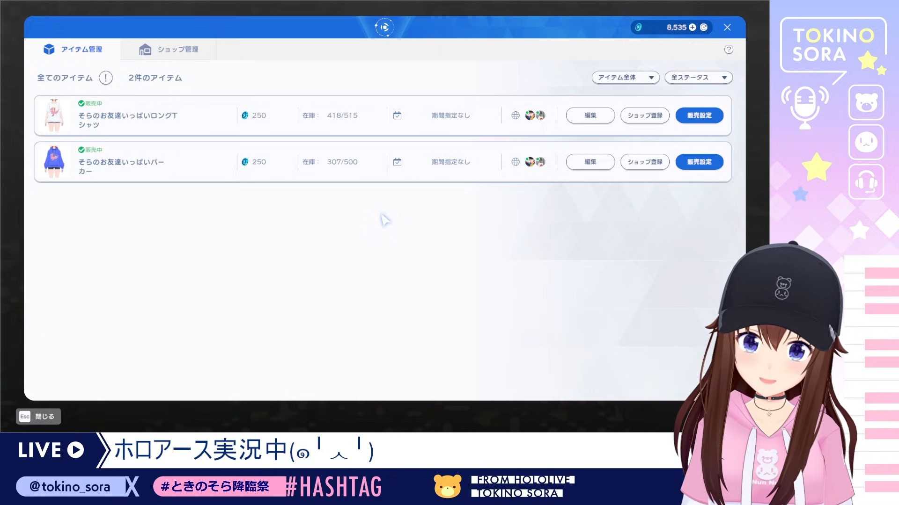Click the Esc 閉じる button
899x505 pixels.
click(38, 416)
